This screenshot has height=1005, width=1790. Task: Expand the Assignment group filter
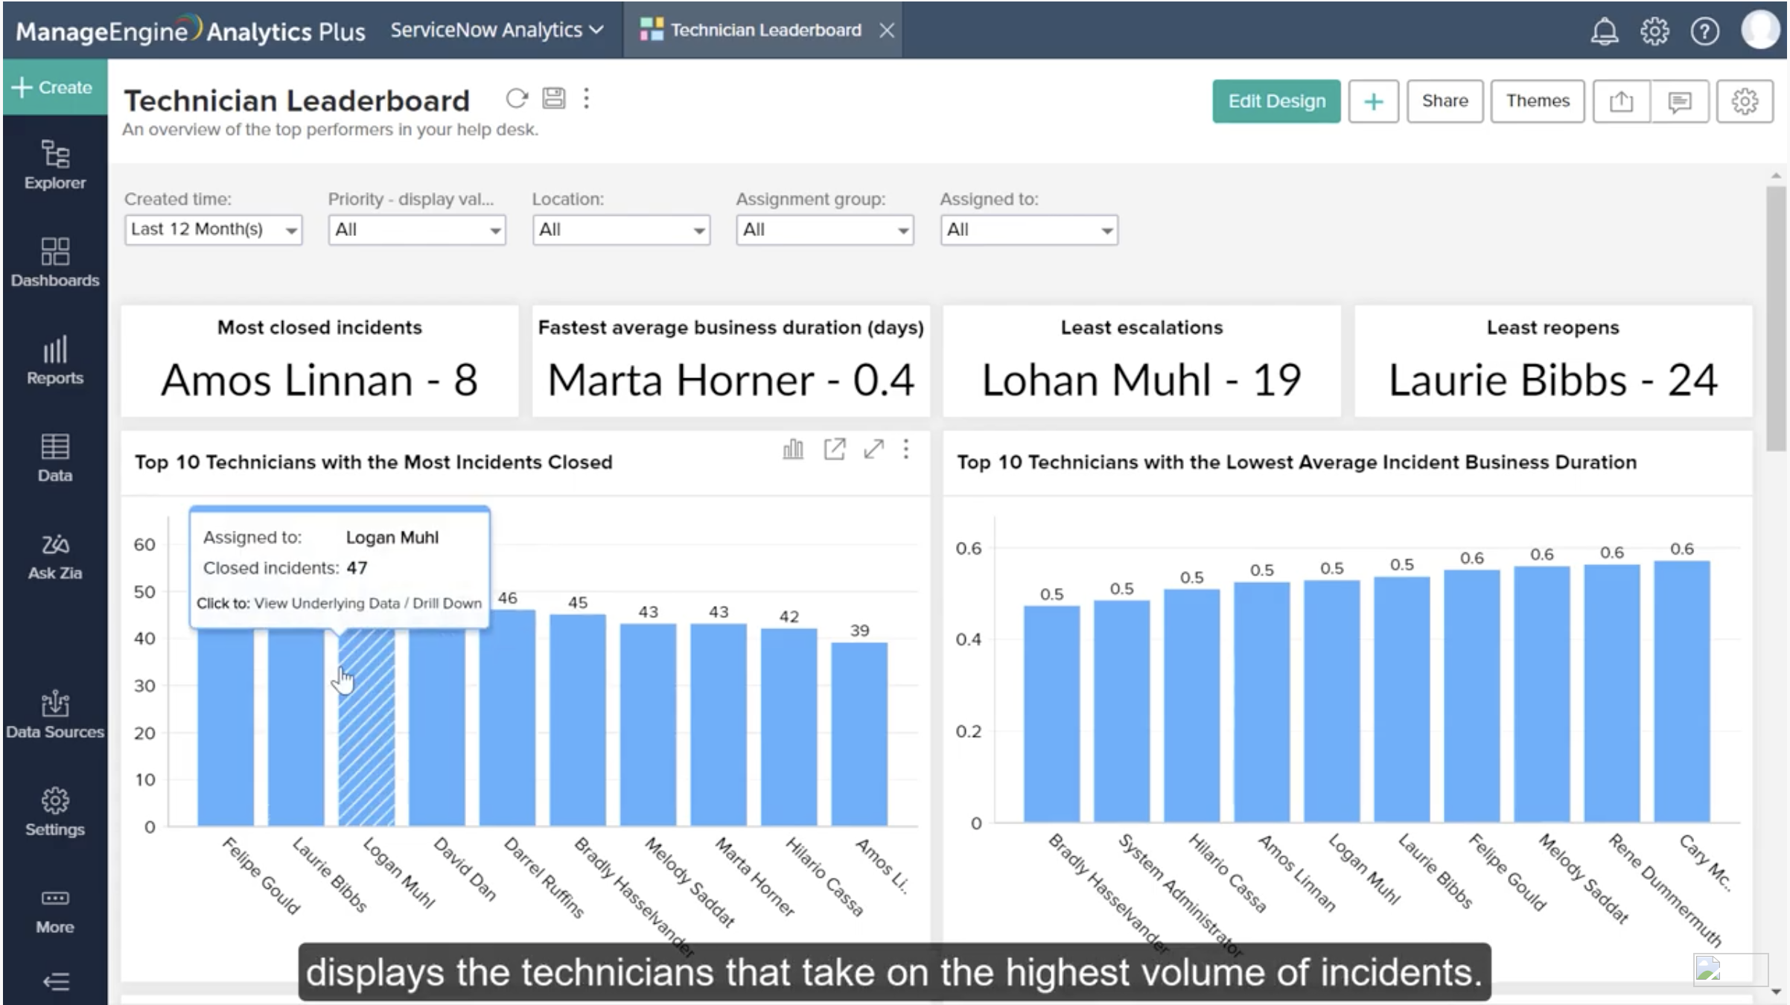pos(824,229)
